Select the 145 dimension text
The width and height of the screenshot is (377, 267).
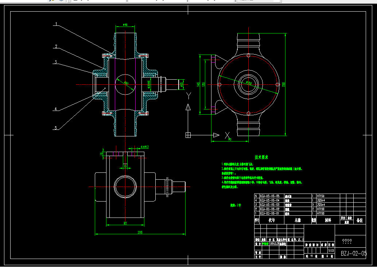198,84
